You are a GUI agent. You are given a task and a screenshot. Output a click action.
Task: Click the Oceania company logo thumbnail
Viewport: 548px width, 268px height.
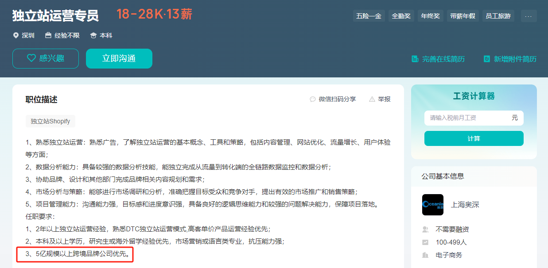[x=433, y=205]
